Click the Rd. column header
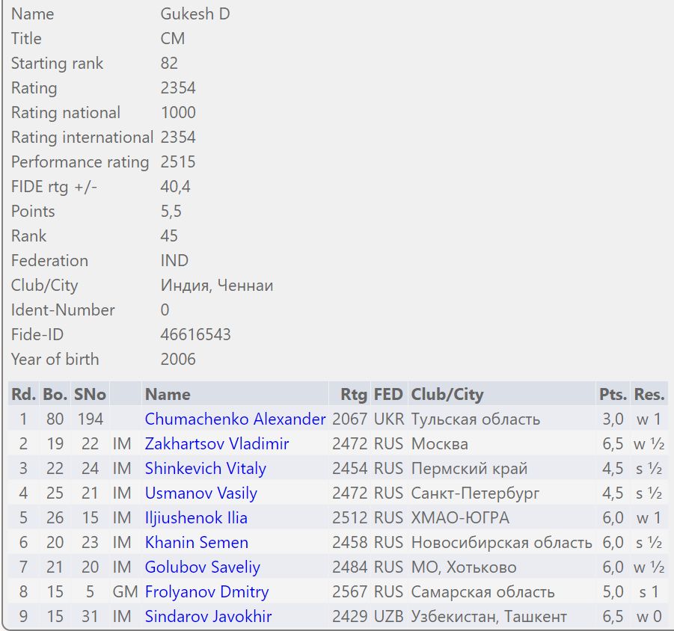674x631 pixels. [x=24, y=394]
